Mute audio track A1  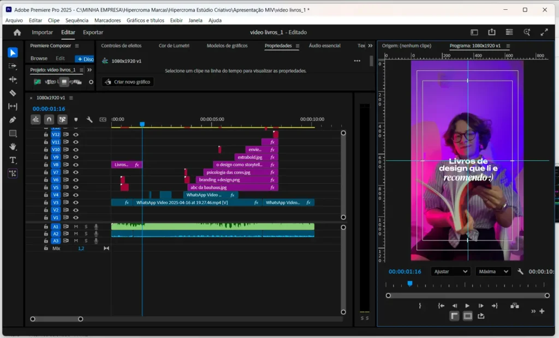(x=76, y=226)
